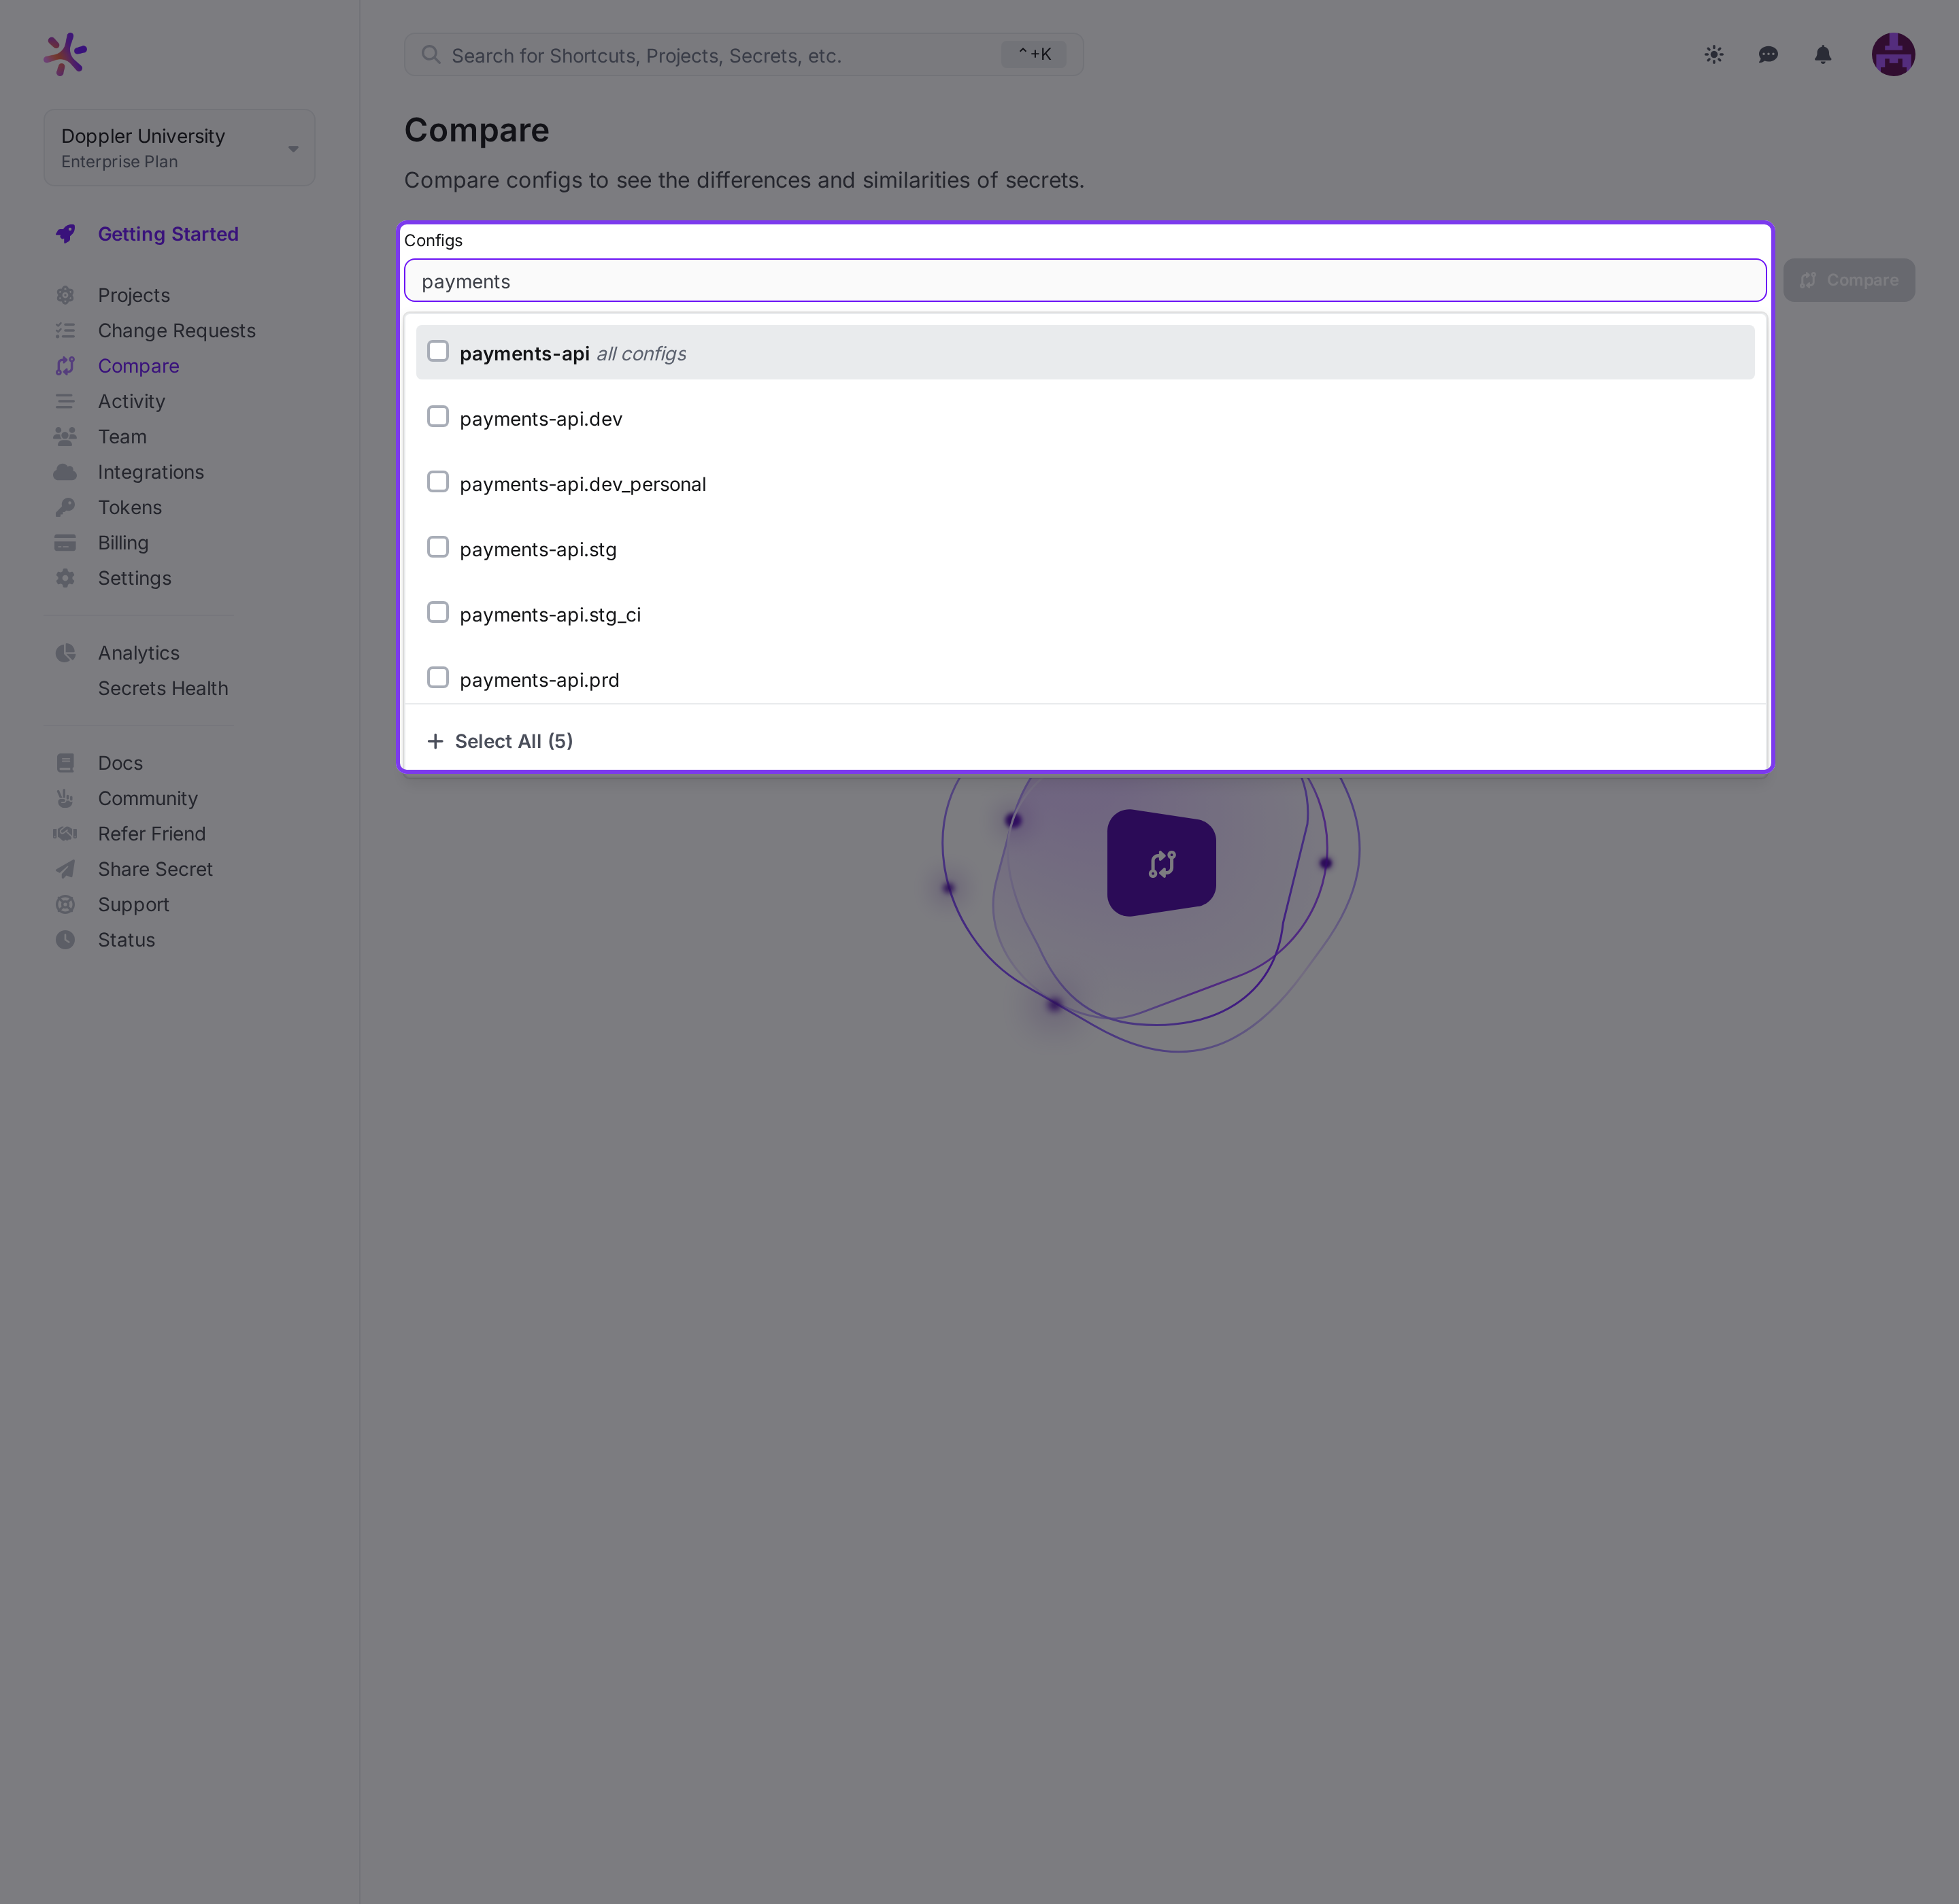1959x1904 pixels.
Task: Click the Support lifebuoy icon
Action: pyautogui.click(x=65, y=905)
